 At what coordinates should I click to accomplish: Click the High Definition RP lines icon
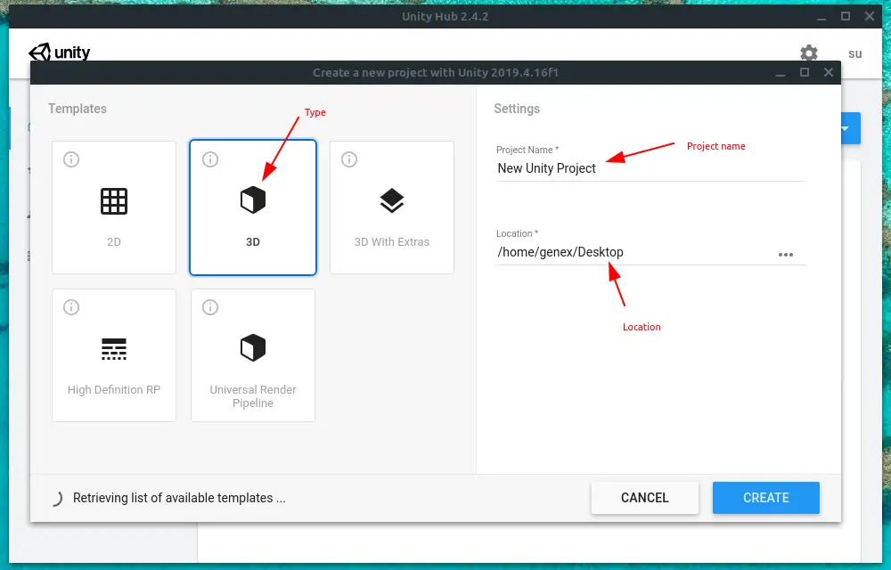click(114, 348)
